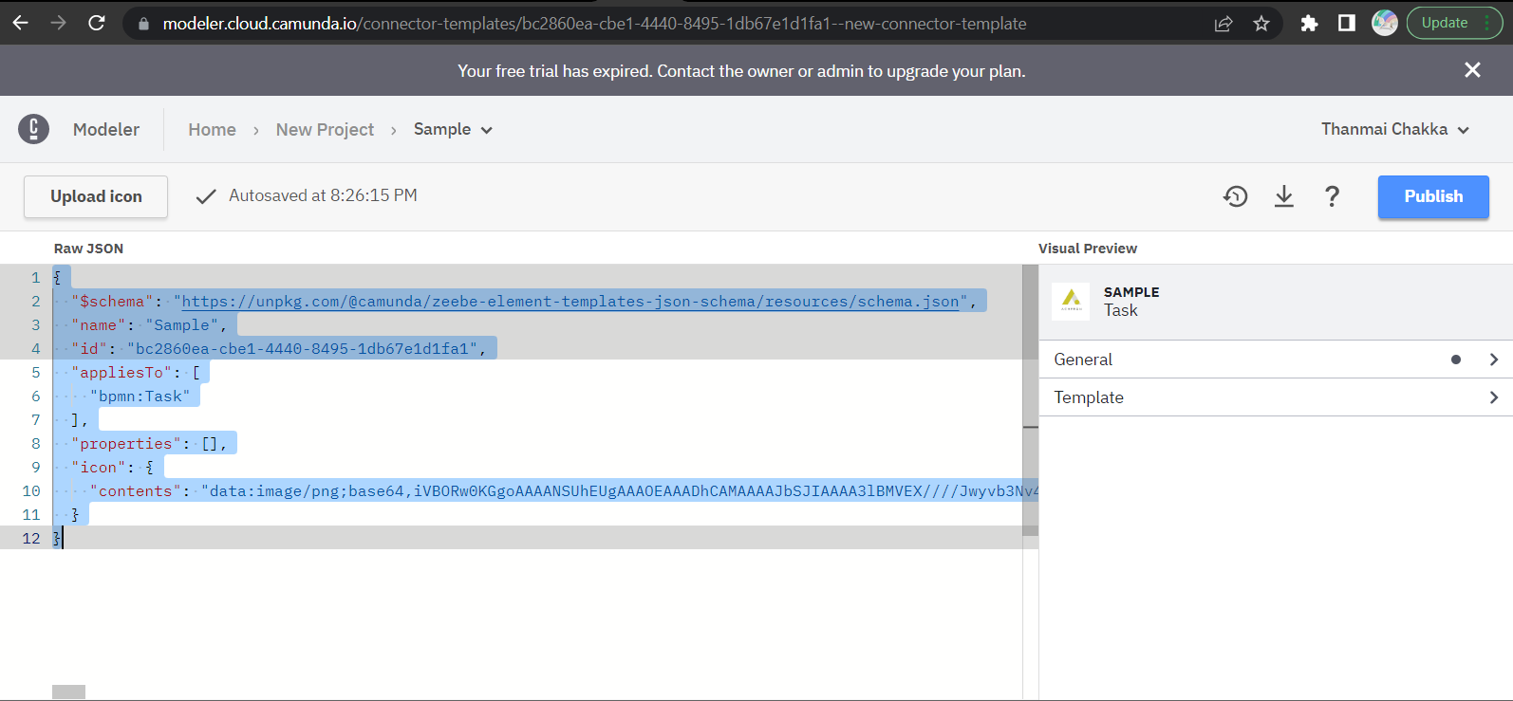Toggle the browser side panel icon
Screen dimensions: 1513x701
[x=1346, y=24]
